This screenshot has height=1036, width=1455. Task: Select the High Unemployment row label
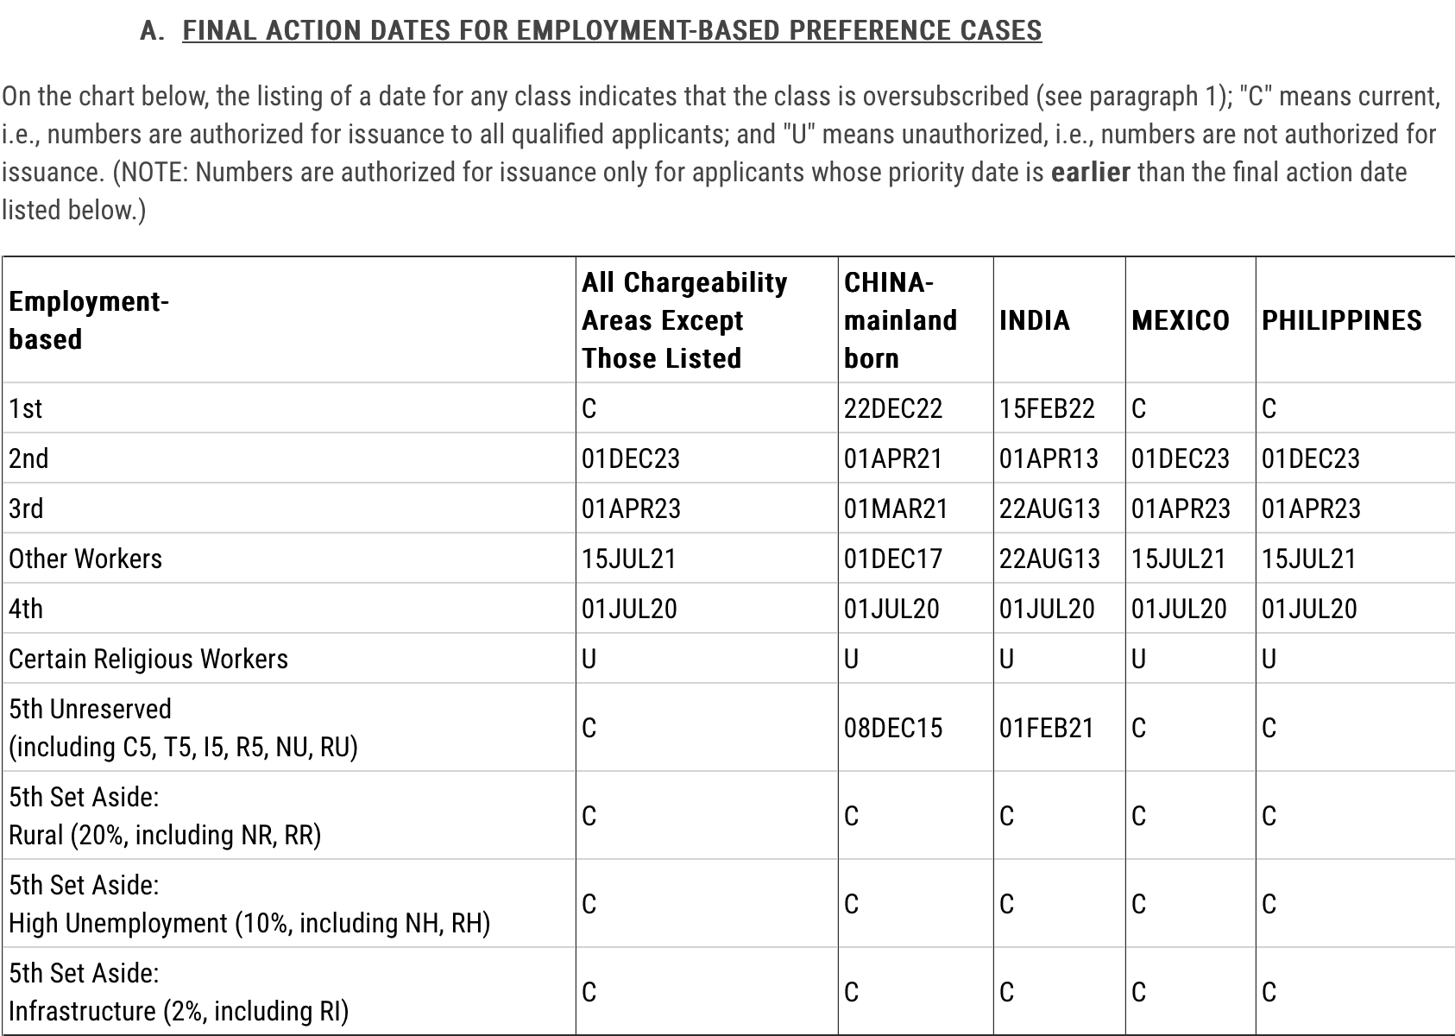[249, 923]
